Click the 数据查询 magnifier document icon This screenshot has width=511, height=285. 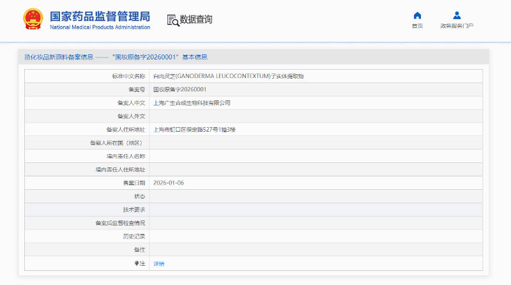click(x=172, y=20)
